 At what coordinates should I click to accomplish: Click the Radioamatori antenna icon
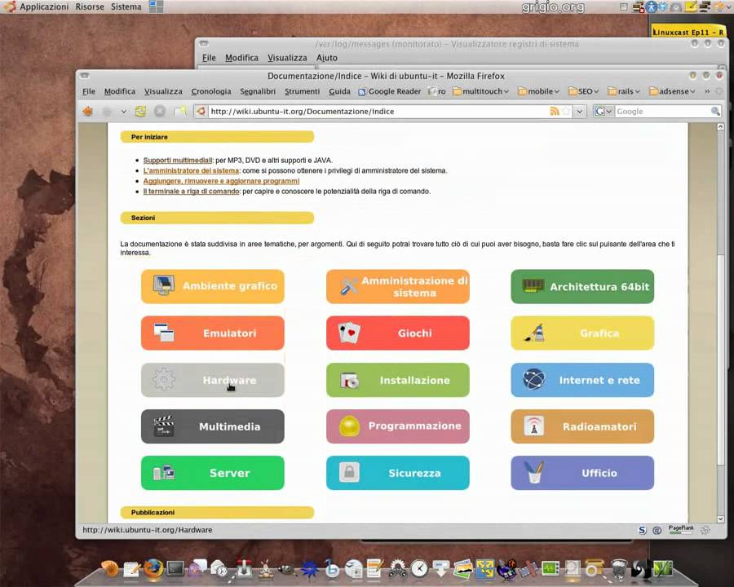[534, 426]
